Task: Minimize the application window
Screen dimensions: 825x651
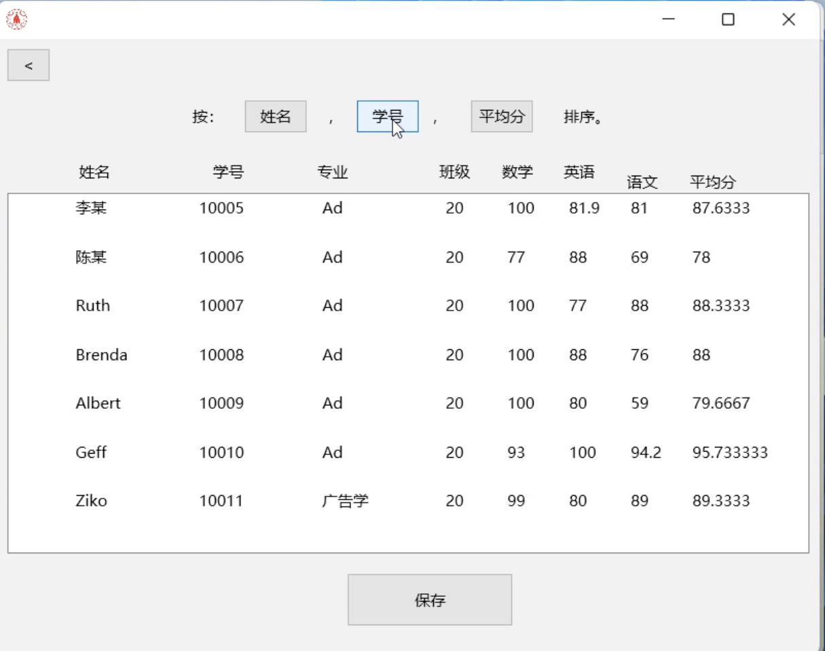Action: coord(668,20)
